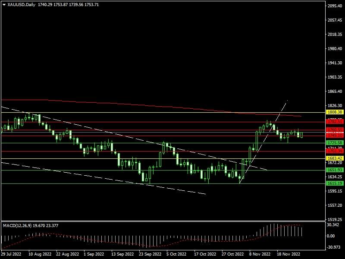Click the -30.973 MACD scale value
345x259 pixels.
[333, 247]
